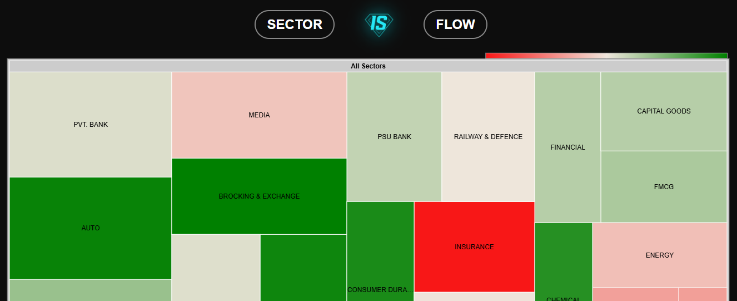Click the ENERGY sector tile

(660, 255)
